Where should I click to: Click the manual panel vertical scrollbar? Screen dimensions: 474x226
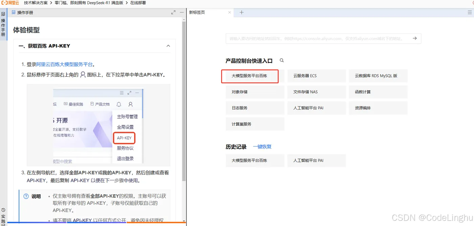[184, 101]
